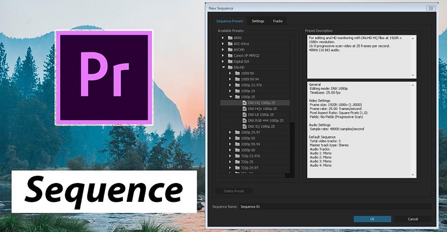This screenshot has height=232, width=447.
Task: Click the 1080p 59.94 folder icon
Action: (x=237, y=144)
